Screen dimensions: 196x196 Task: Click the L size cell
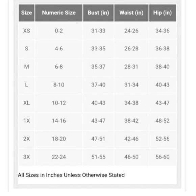pyautogui.click(x=26, y=85)
